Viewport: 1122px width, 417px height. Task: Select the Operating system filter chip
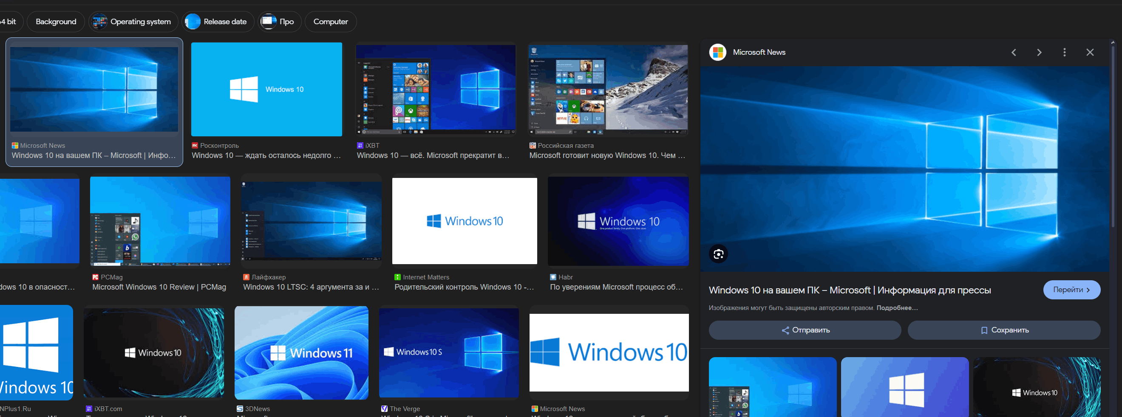pos(133,21)
